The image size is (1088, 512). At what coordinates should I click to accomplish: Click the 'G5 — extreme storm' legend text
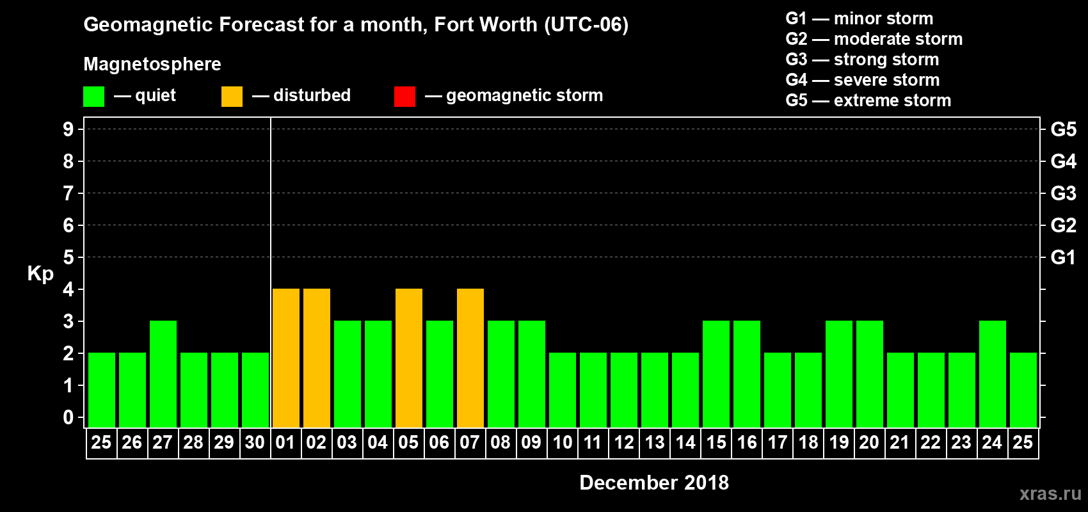tap(868, 100)
